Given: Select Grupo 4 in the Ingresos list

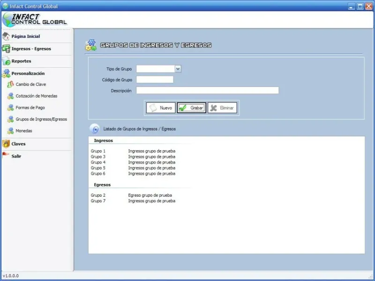Looking at the screenshot, I should (x=98, y=162).
